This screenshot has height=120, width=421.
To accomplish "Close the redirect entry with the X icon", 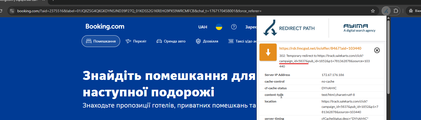I will coord(377,50).
